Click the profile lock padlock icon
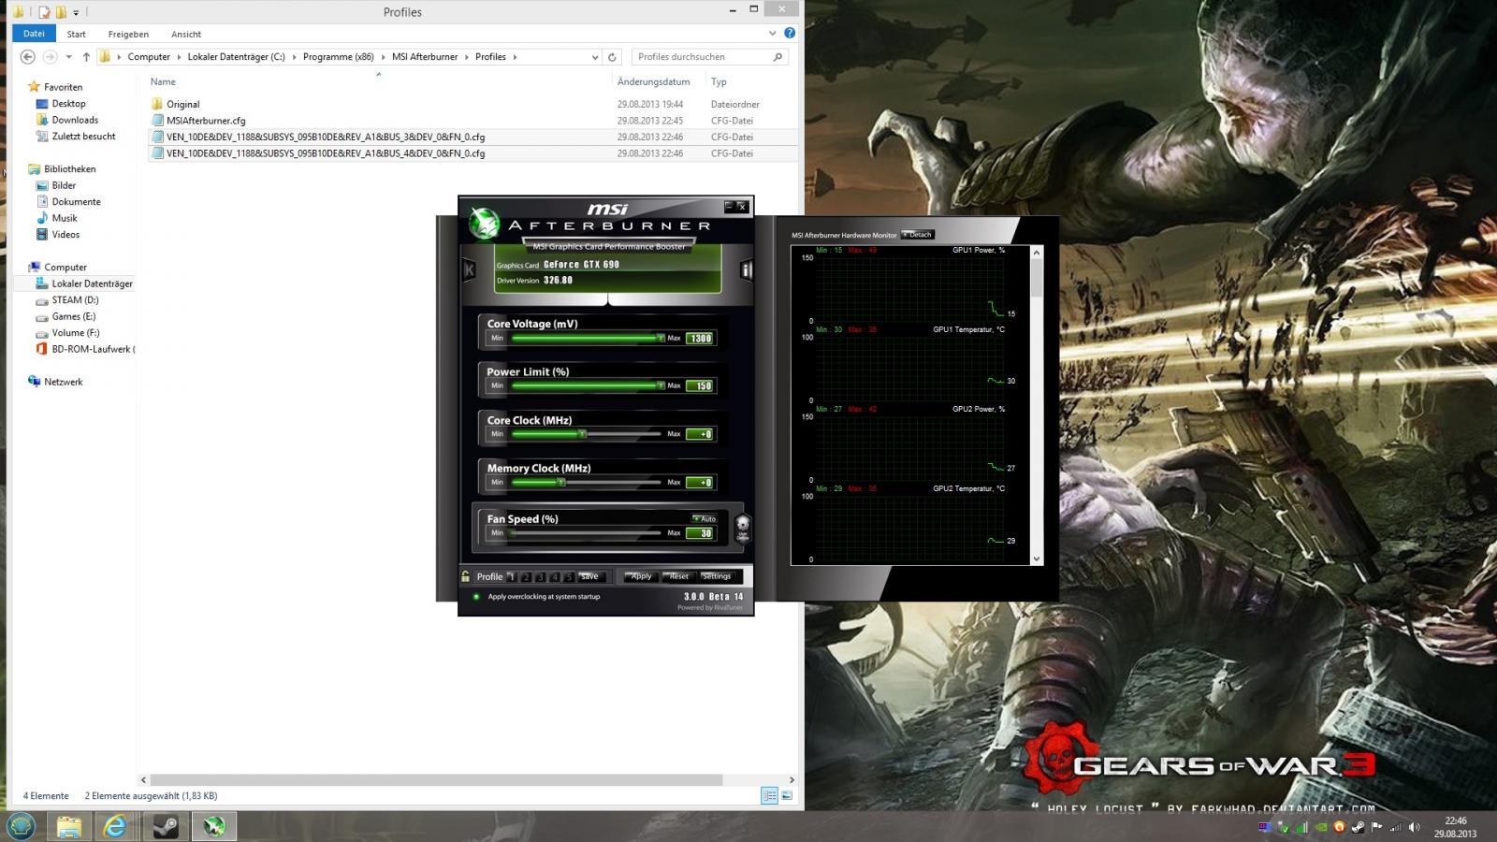The image size is (1497, 842). pyautogui.click(x=465, y=576)
